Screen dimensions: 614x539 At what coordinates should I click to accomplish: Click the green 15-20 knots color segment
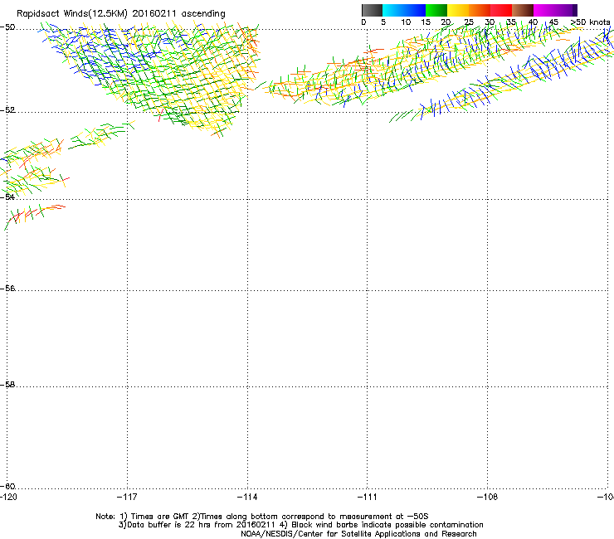point(436,10)
